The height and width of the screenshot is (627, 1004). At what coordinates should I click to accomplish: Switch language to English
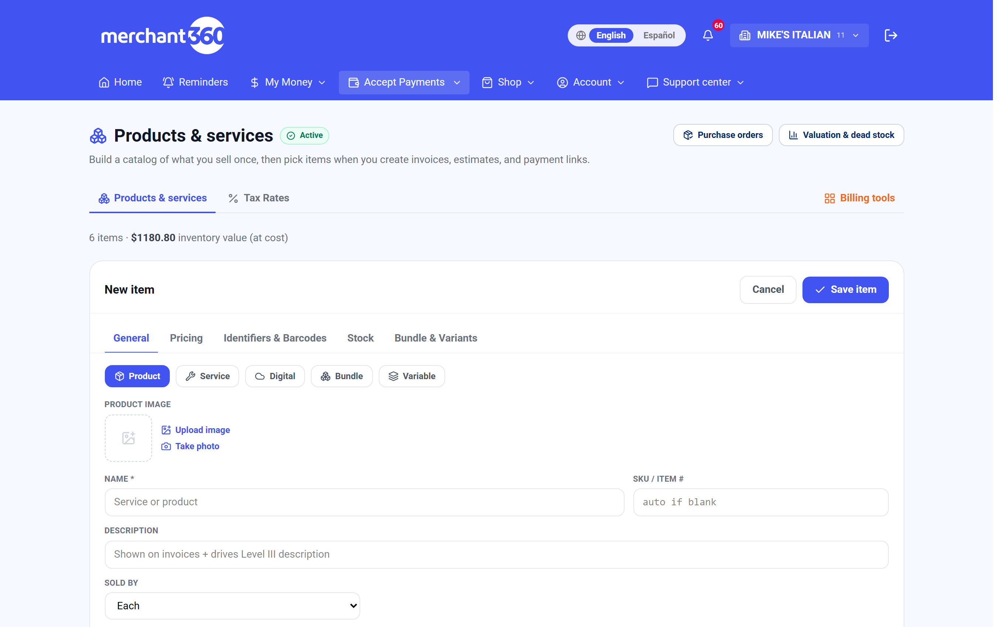click(x=611, y=35)
